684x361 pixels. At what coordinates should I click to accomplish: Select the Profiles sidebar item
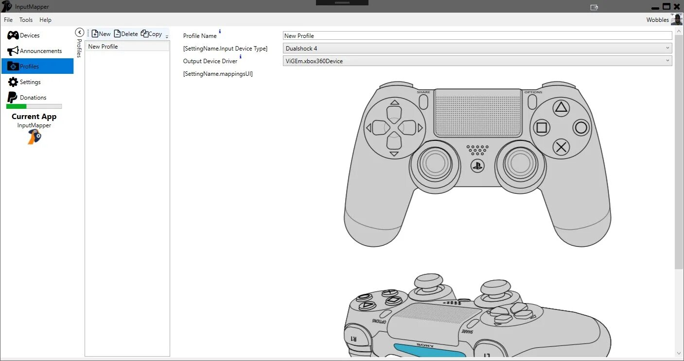pos(37,67)
